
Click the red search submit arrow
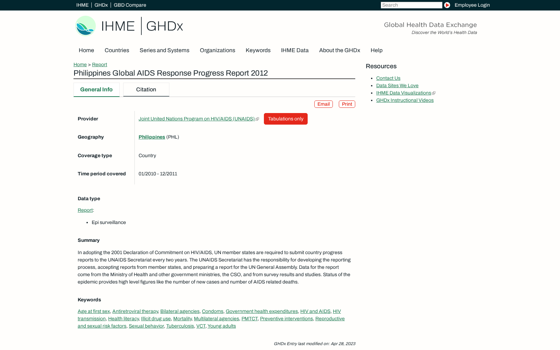tap(447, 5)
